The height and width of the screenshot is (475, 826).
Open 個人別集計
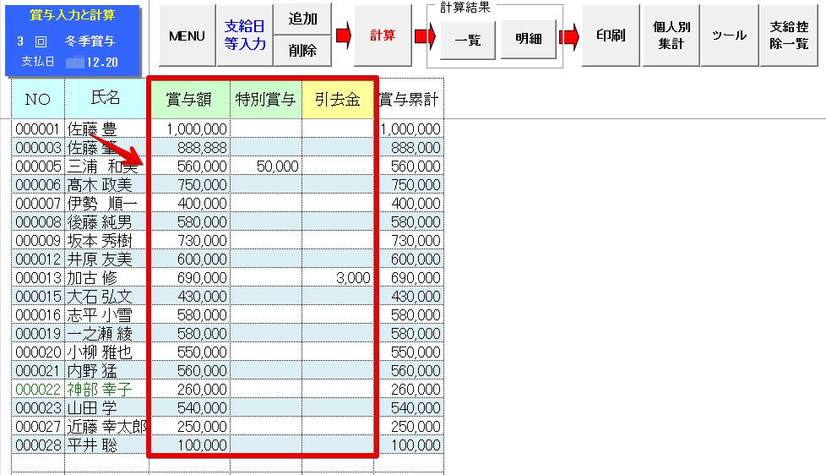click(670, 36)
